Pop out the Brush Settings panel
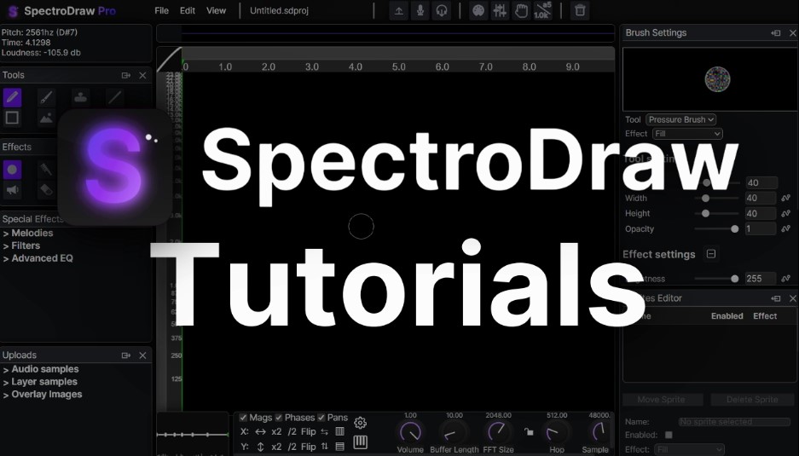799x456 pixels. click(x=776, y=33)
